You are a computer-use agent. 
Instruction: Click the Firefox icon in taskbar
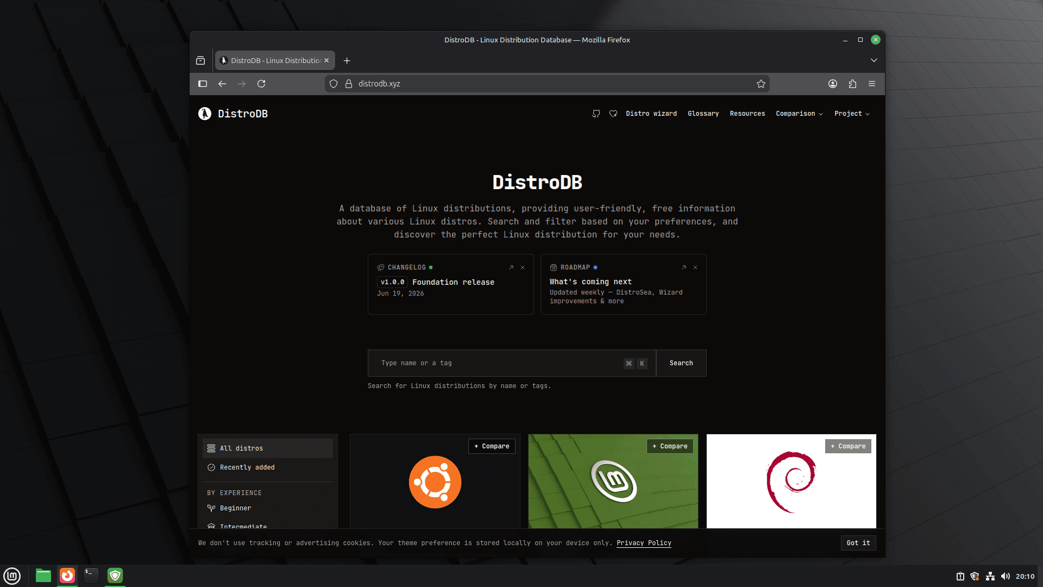click(x=67, y=576)
